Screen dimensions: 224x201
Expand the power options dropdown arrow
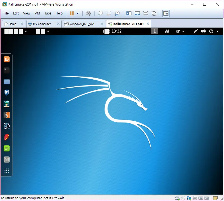coord(78,13)
